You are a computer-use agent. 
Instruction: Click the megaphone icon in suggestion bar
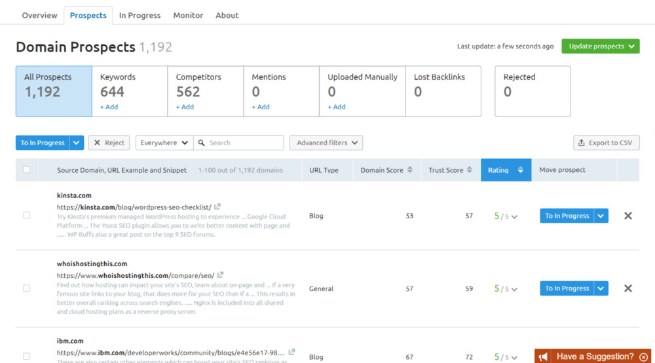543,356
